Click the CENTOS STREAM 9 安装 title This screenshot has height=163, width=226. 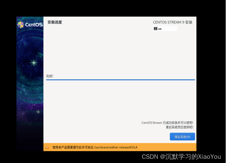173,22
